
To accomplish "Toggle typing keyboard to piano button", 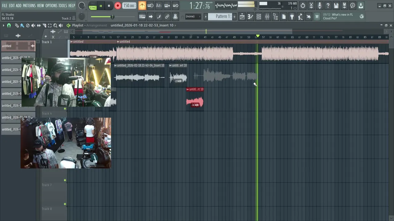I will coord(142,17).
